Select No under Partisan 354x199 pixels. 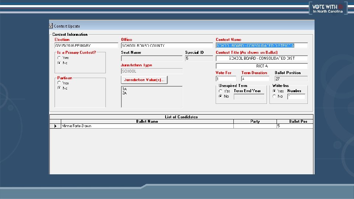point(59,88)
